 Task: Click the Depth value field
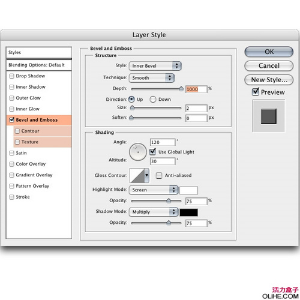196,89
